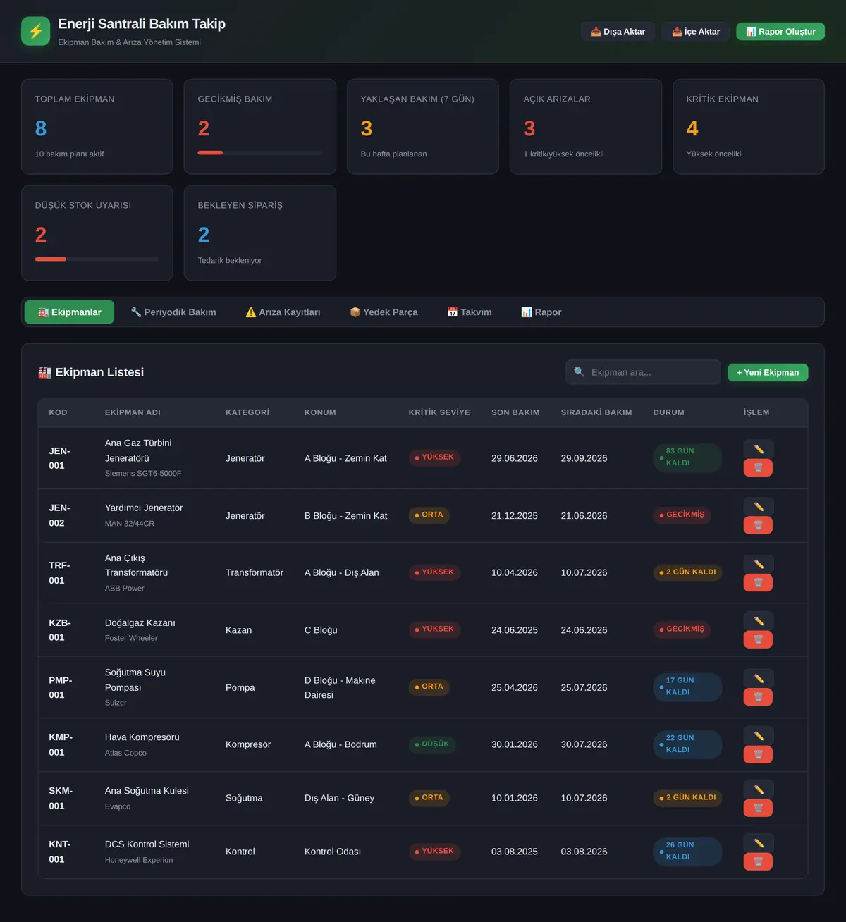
Task: Delete KMP-001 Hava Kompresörü row
Action: click(x=758, y=754)
